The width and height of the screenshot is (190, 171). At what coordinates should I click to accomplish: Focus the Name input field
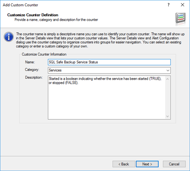tap(109, 62)
